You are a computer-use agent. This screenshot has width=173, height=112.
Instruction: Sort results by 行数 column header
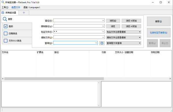(98, 52)
